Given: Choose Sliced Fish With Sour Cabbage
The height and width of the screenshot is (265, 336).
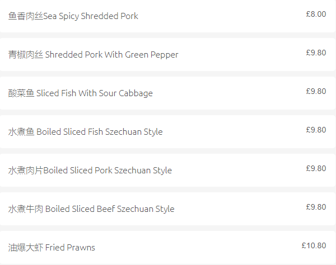Looking at the screenshot, I should coord(167,93).
